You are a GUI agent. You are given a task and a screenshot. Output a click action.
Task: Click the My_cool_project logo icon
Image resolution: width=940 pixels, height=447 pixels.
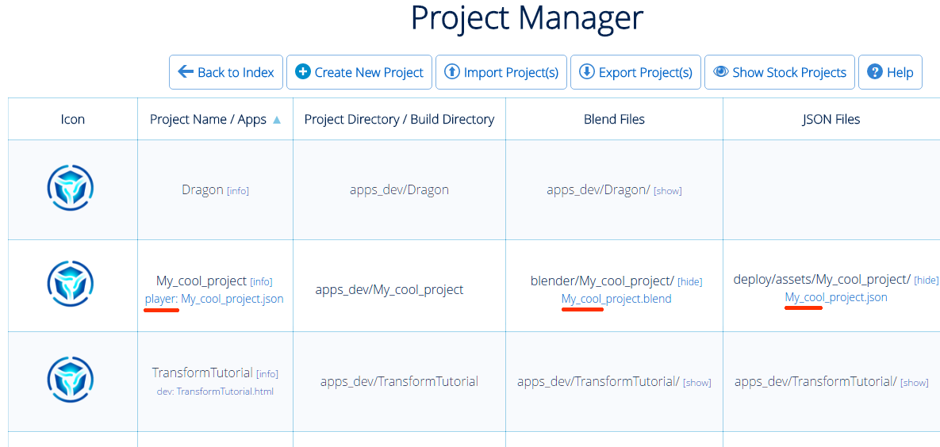(71, 284)
